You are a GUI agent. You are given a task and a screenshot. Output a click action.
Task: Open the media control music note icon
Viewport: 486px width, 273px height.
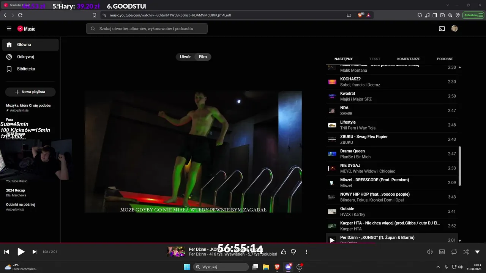(427, 15)
